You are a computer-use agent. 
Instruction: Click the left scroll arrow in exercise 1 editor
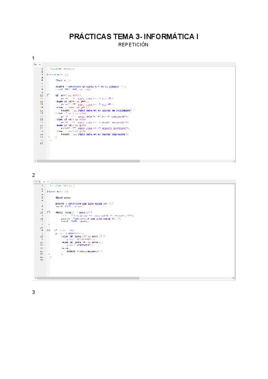pos(35,161)
